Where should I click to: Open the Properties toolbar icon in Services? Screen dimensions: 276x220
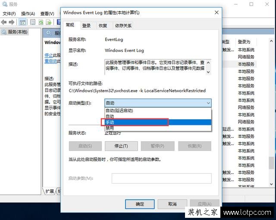(x=33, y=22)
